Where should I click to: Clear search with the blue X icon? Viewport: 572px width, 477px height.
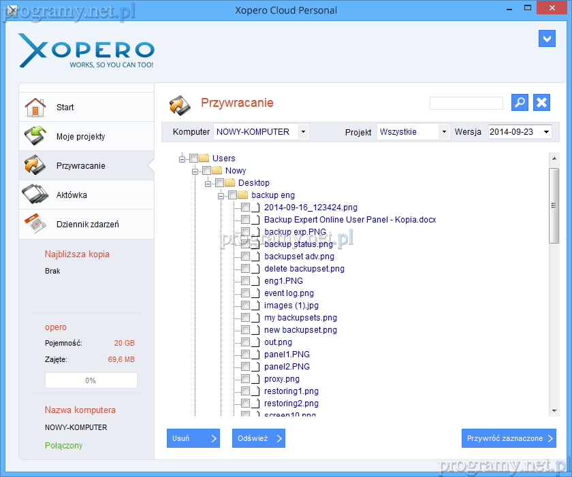point(541,102)
